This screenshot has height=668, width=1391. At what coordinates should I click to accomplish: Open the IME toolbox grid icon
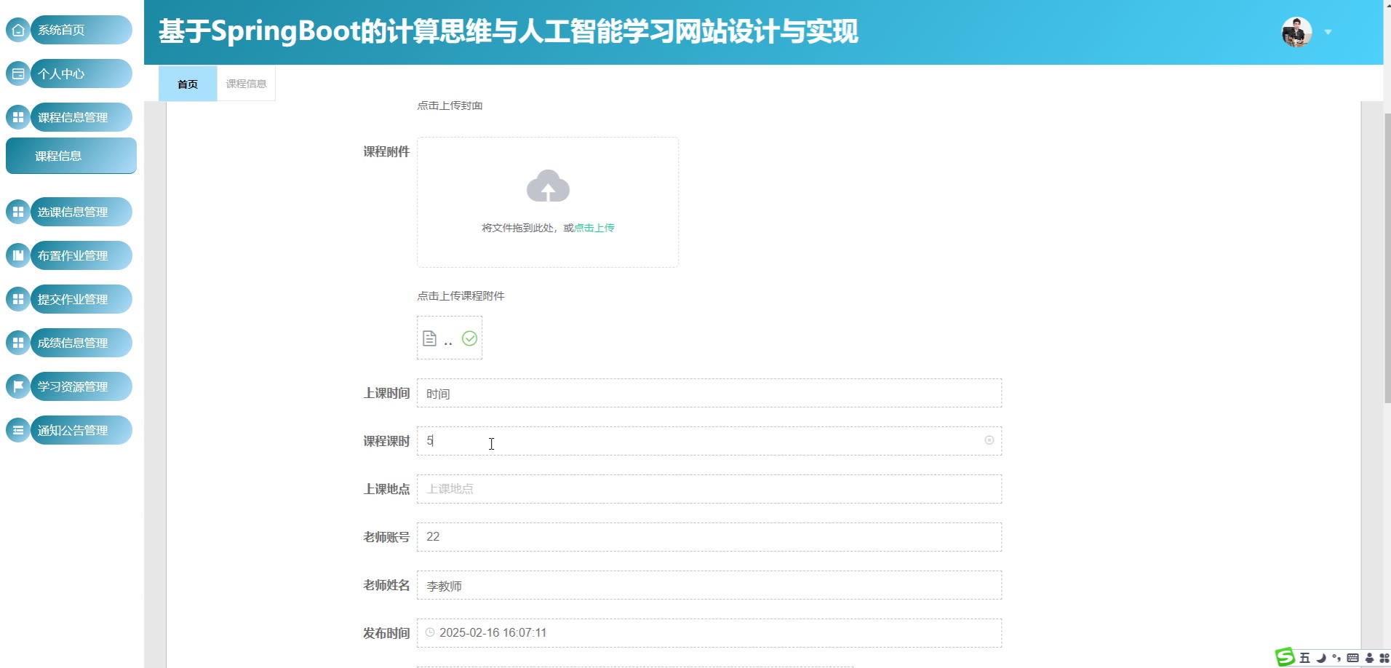coord(1384,658)
